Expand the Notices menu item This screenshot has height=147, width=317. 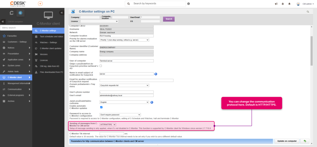(x=16, y=48)
